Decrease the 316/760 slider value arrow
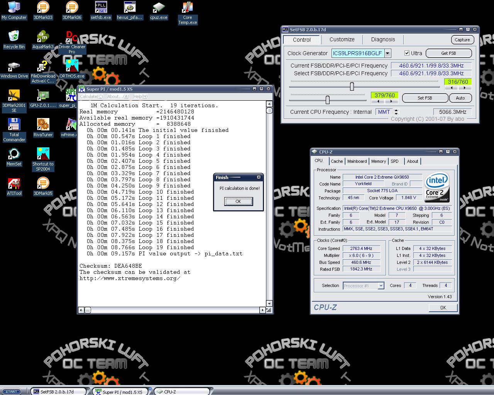The image size is (494, 395). [x=451, y=88]
